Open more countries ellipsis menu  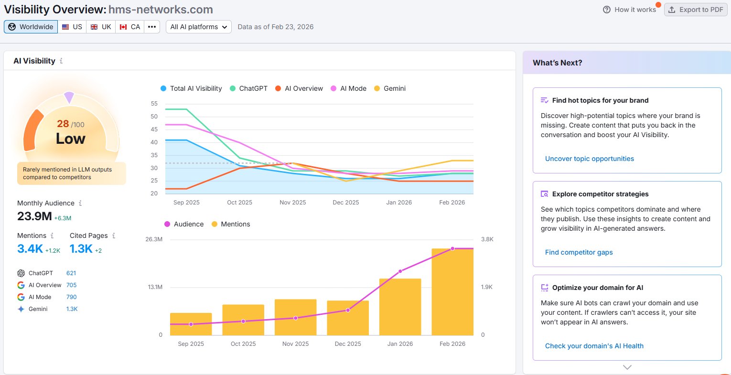point(152,27)
